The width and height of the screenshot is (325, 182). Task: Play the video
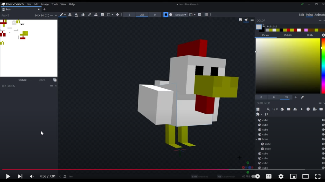coord(8,176)
